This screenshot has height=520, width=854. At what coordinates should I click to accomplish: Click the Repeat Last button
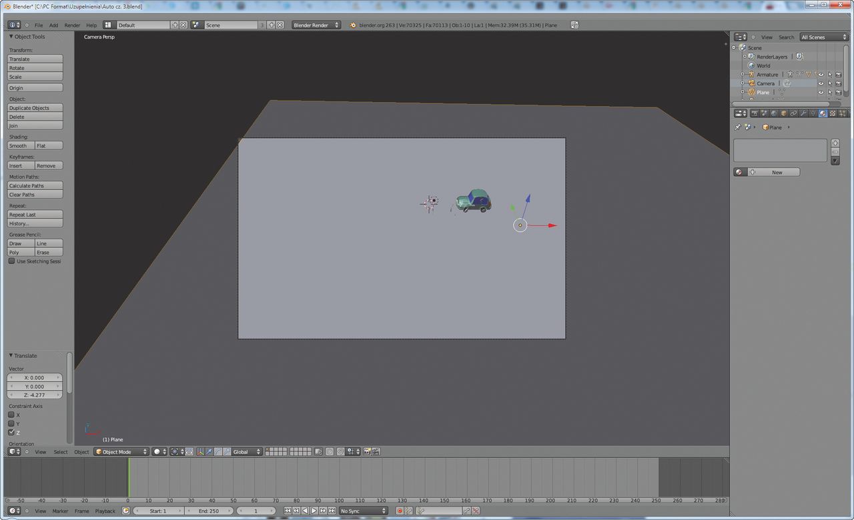pos(35,215)
